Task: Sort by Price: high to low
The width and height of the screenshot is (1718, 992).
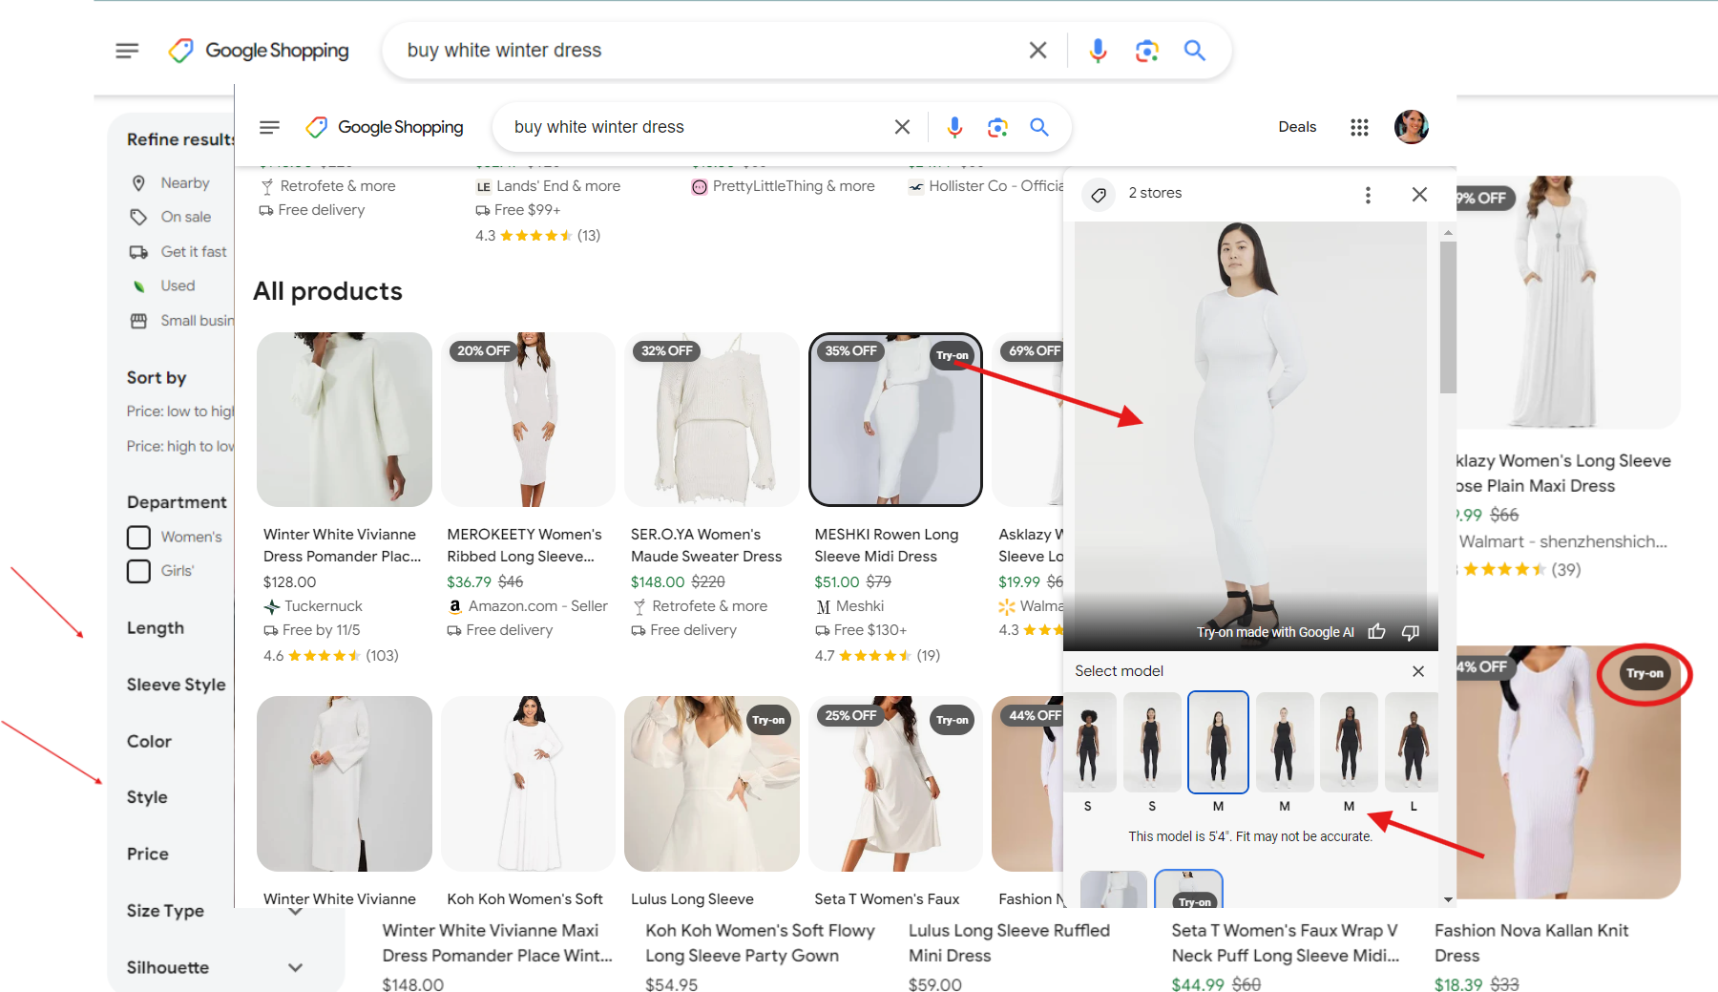Action: point(180,446)
